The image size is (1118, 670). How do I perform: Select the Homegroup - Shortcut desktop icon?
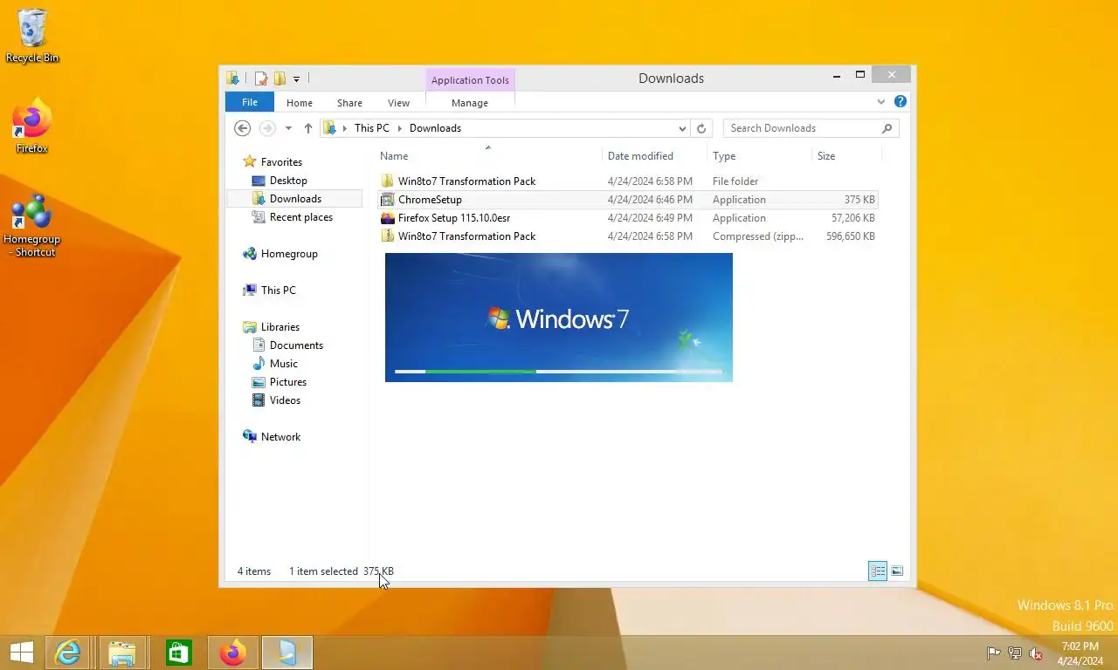[x=32, y=225]
